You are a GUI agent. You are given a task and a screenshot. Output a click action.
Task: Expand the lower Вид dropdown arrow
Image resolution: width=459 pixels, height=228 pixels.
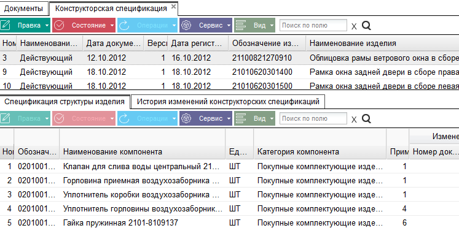(x=272, y=118)
